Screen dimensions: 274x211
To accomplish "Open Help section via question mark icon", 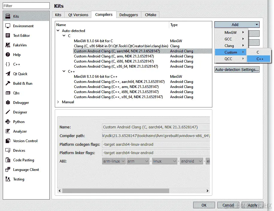I will pyautogui.click(x=8, y=55).
